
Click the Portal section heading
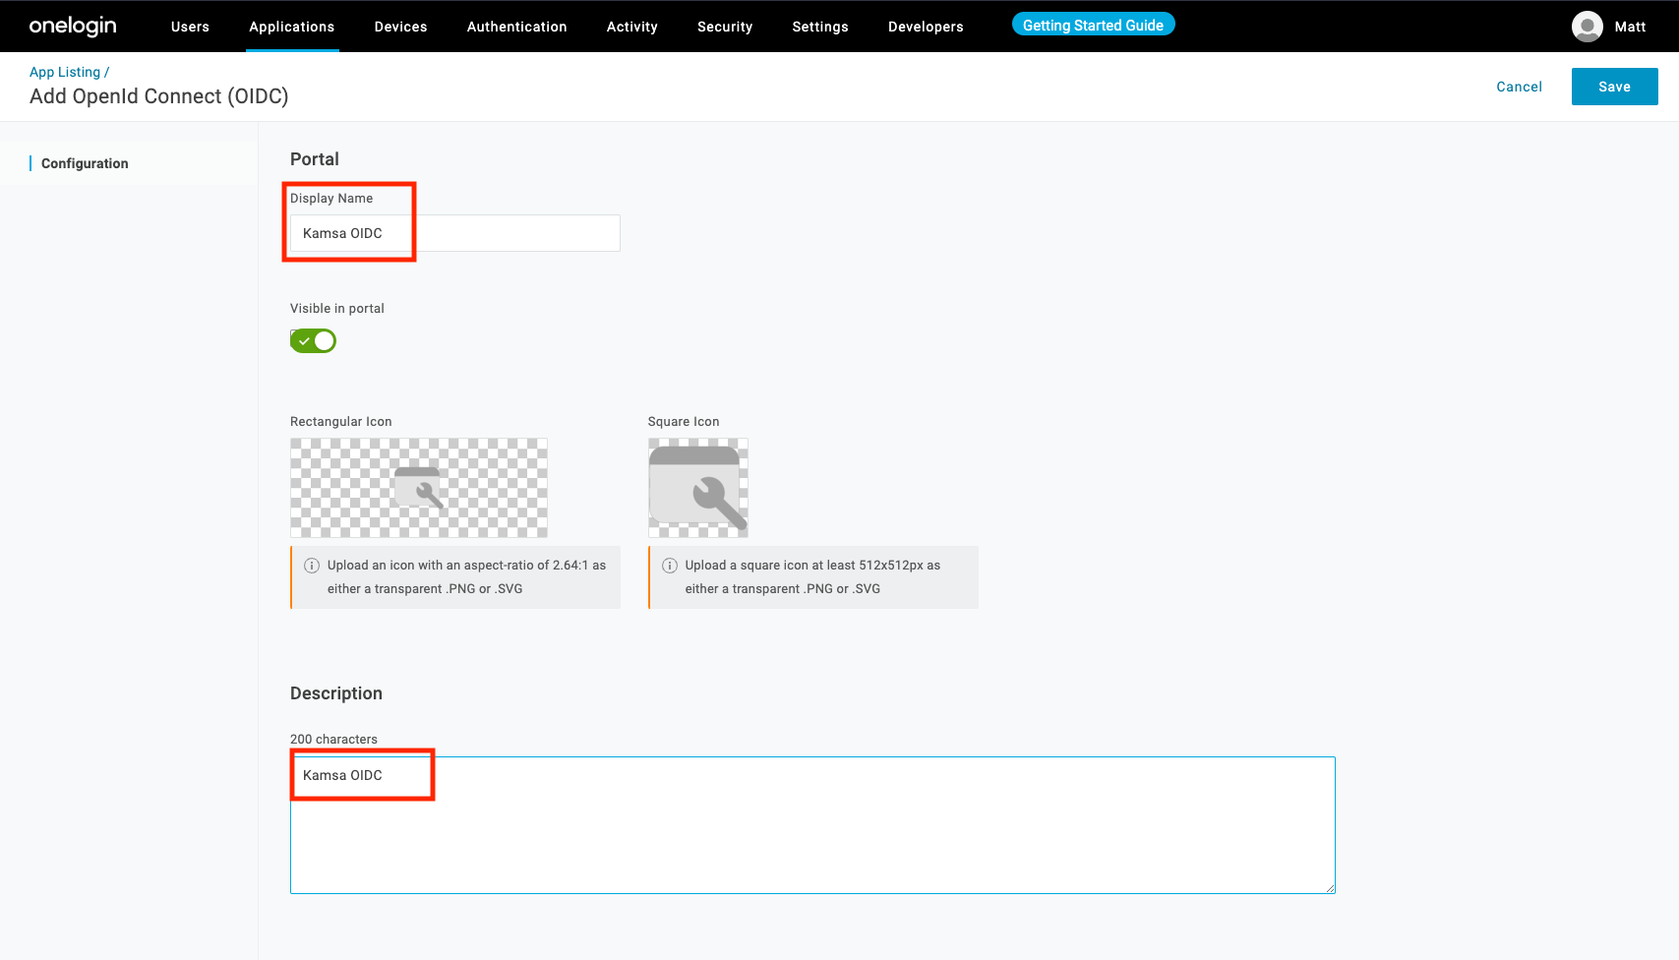point(315,159)
